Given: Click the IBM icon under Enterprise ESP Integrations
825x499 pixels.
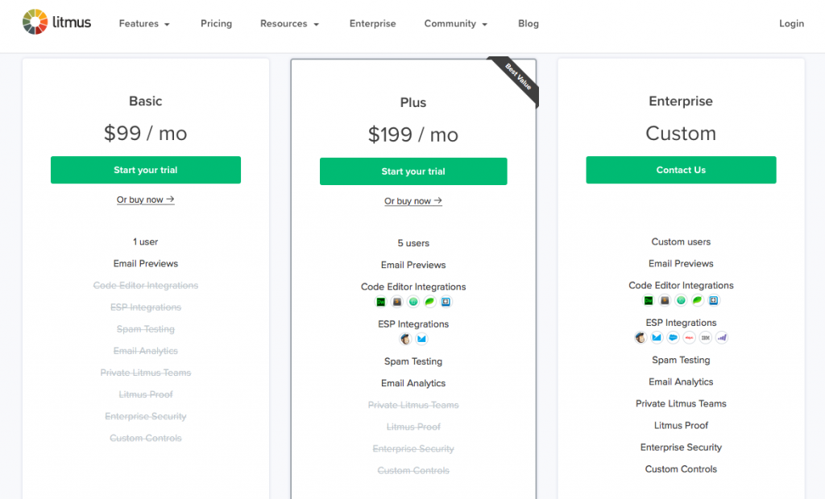Looking at the screenshot, I should pyautogui.click(x=706, y=337).
